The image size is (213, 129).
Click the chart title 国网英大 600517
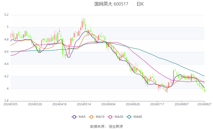[111, 4]
